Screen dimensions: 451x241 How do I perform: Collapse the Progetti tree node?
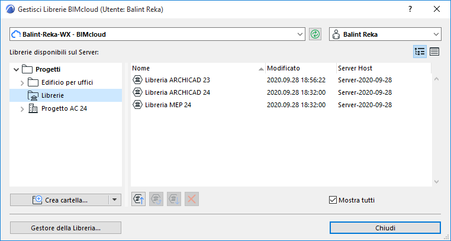click(x=17, y=69)
